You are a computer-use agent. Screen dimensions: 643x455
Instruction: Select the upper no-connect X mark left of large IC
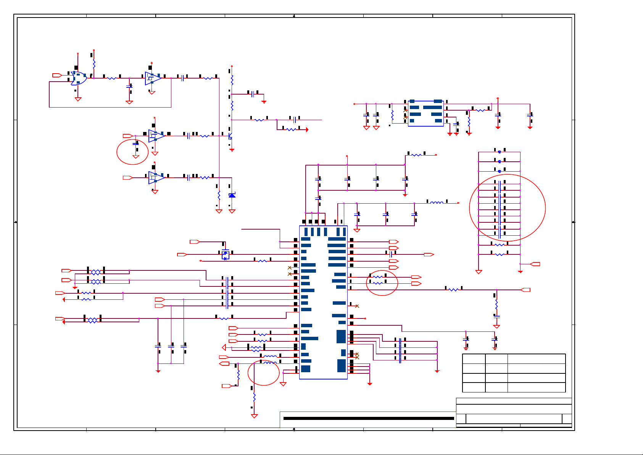[x=290, y=268]
